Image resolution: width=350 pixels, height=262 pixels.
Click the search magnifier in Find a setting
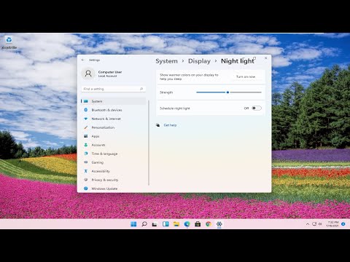coord(141,89)
